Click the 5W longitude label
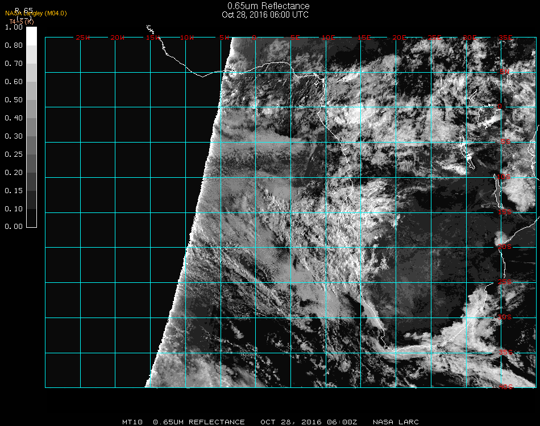This screenshot has height=426, width=540. click(x=224, y=37)
